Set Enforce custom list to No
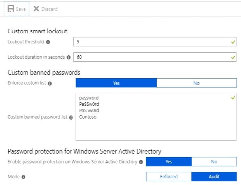Screen dimensions: 241x185 click(196, 83)
